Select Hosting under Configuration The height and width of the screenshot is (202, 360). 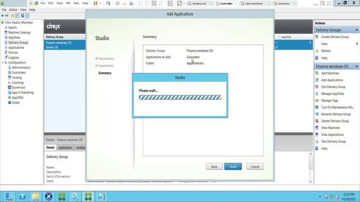[16, 77]
